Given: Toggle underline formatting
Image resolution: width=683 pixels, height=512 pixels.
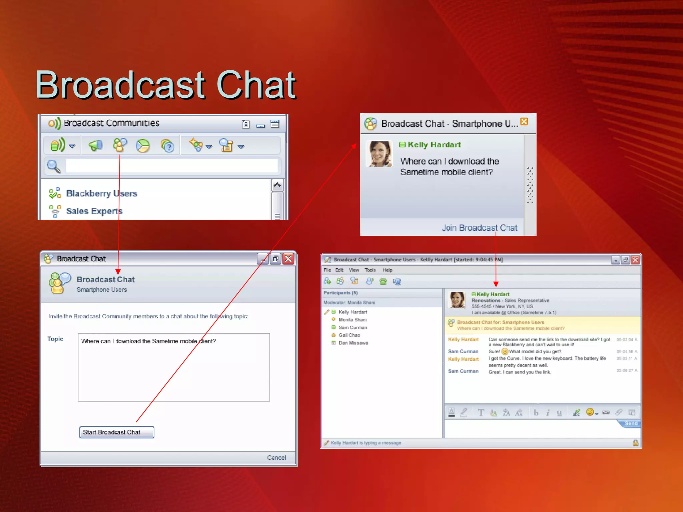Looking at the screenshot, I should [559, 413].
